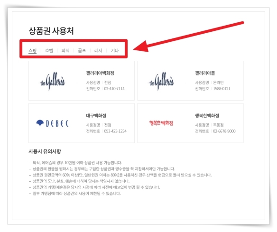277x232 pixels.
Task: Open the 외식 tab
Action: point(65,51)
